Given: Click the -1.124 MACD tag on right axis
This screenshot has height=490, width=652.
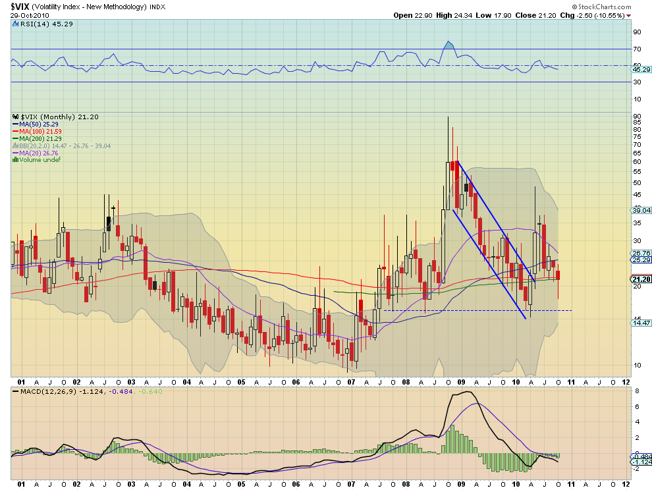Looking at the screenshot, I should point(641,462).
